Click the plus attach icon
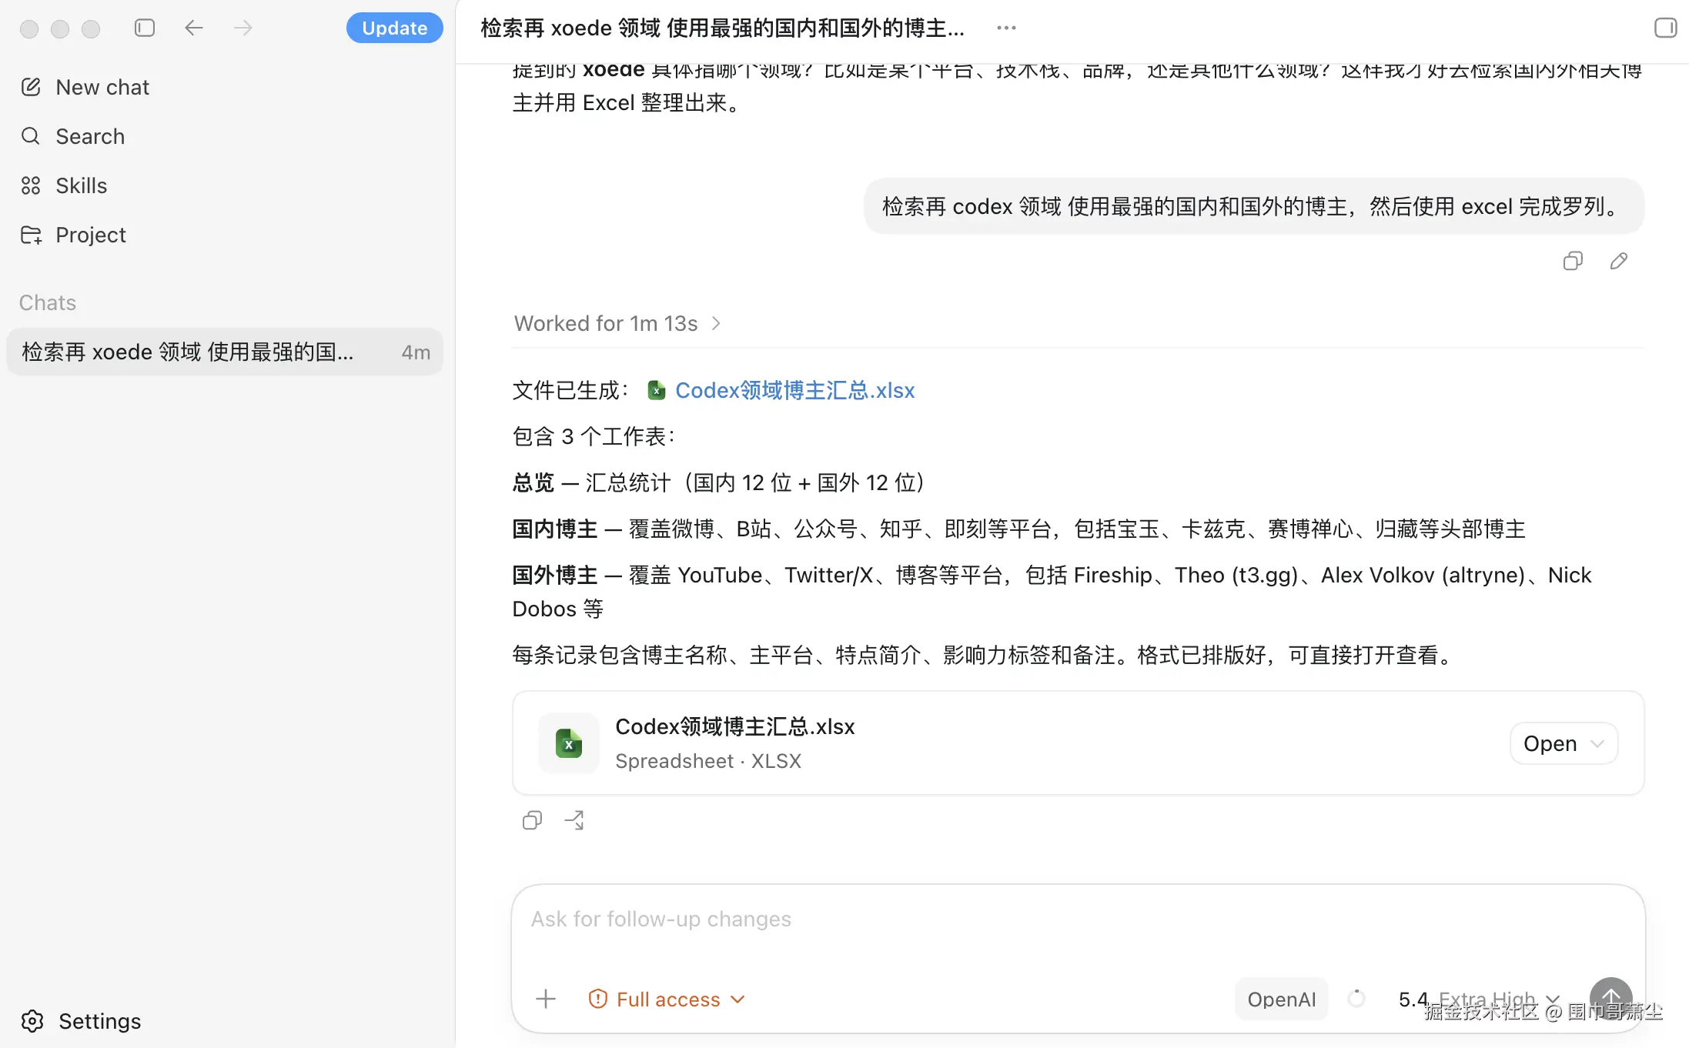Viewport: 1689px width, 1048px height. pyautogui.click(x=546, y=999)
